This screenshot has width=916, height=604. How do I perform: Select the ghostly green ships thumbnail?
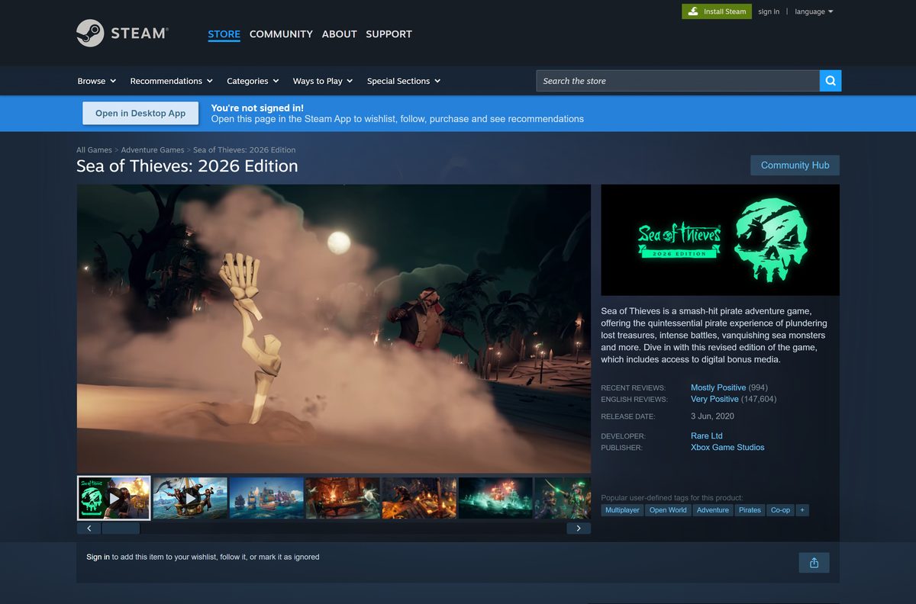tap(495, 498)
